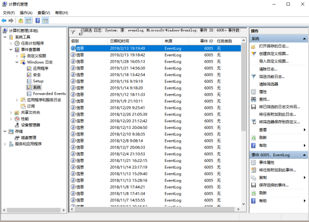Expand the 应用程序和服务日志 tree node
This screenshot has height=222, width=309.
(x=17, y=100)
